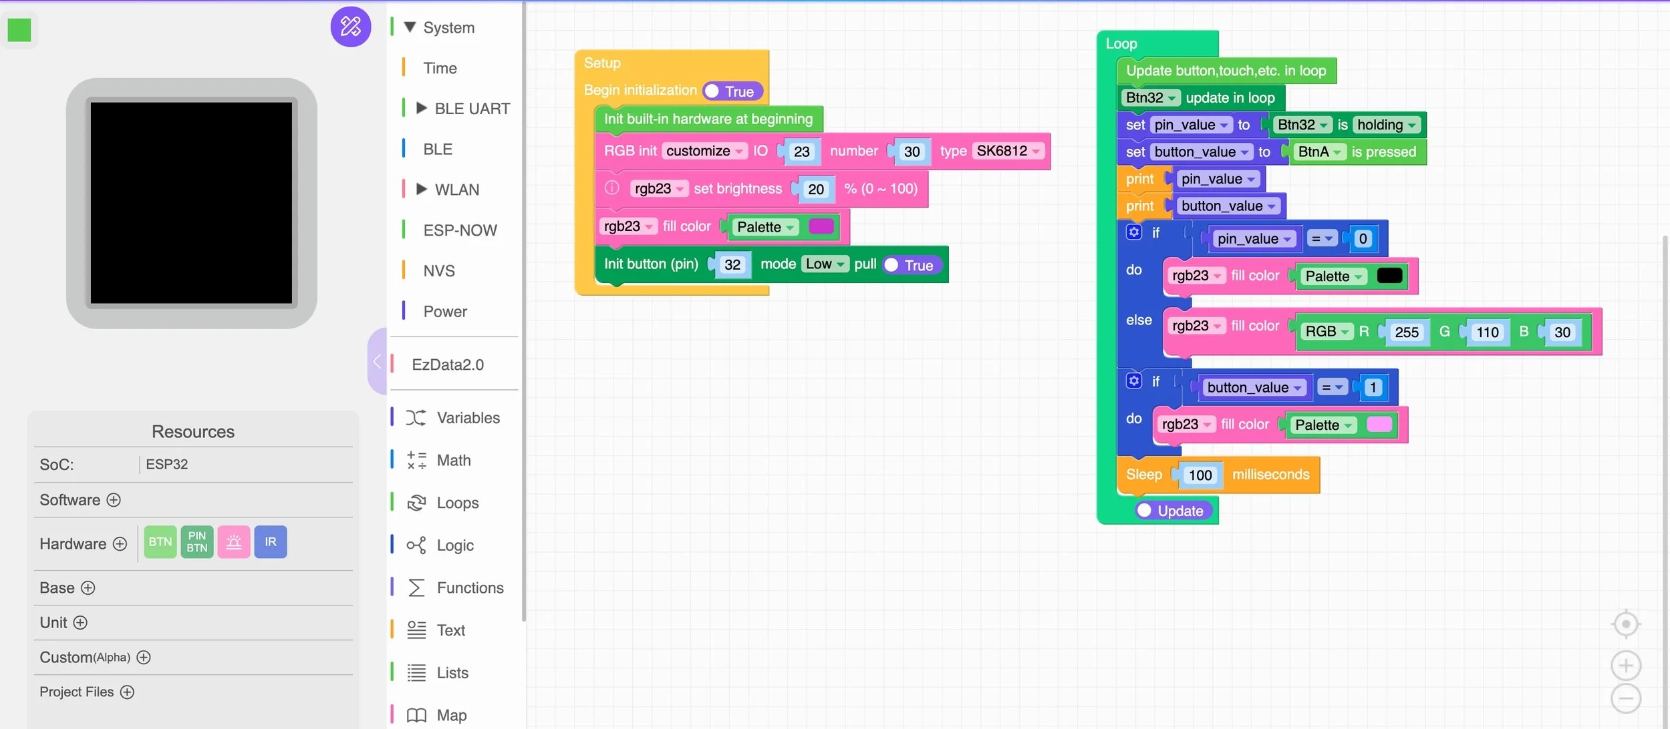The height and width of the screenshot is (729, 1670).
Task: Expand the BLE UART category
Action: click(x=421, y=107)
